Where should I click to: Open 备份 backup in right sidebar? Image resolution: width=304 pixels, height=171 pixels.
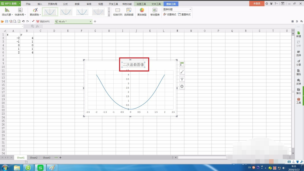tap(299, 91)
